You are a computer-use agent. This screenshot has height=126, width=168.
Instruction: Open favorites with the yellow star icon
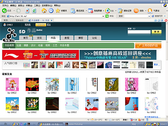(58, 11)
